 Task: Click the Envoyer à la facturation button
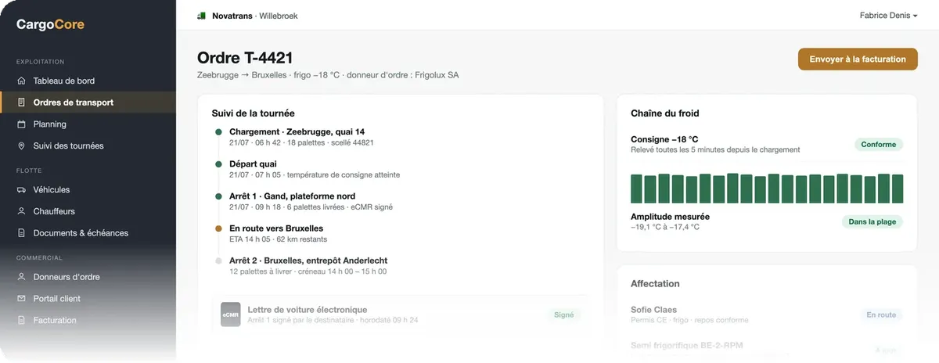pyautogui.click(x=858, y=59)
